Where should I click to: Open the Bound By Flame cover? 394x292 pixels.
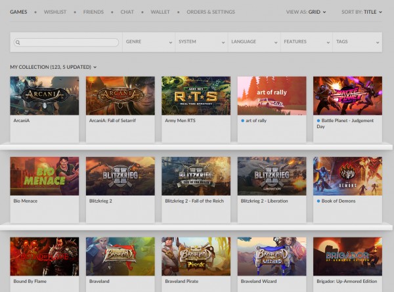[45, 257]
